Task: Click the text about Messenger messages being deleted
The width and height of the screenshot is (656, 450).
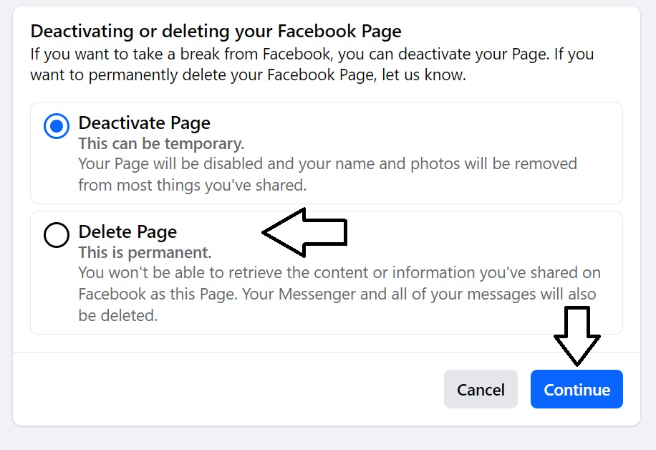Action: [339, 294]
